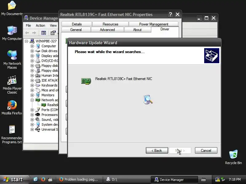Click the back arrow in Device Manager toolbar

(27, 33)
